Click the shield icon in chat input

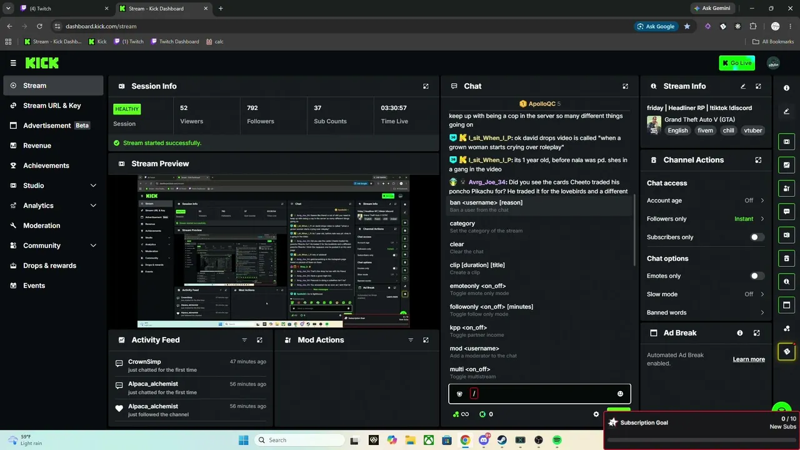coord(460,394)
